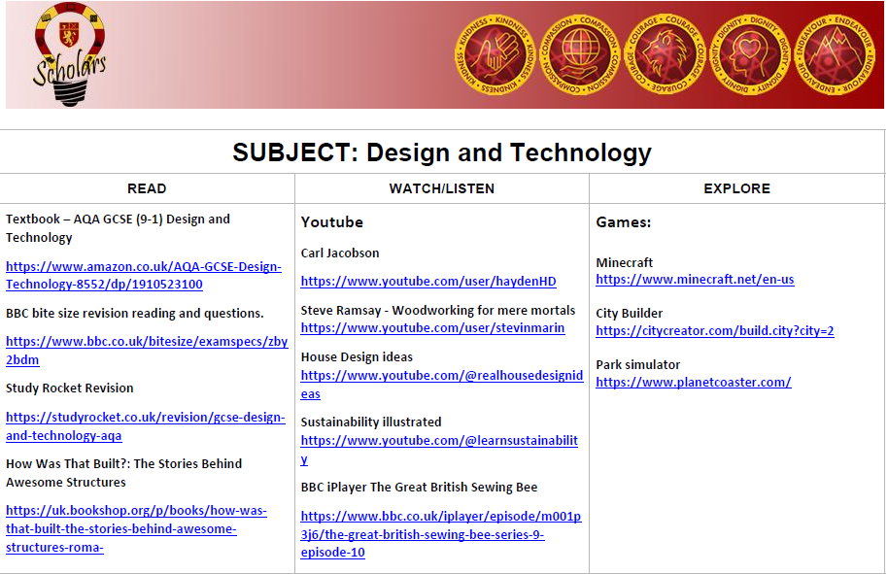The width and height of the screenshot is (888, 574).
Task: Click the City Builder label text
Action: (630, 314)
